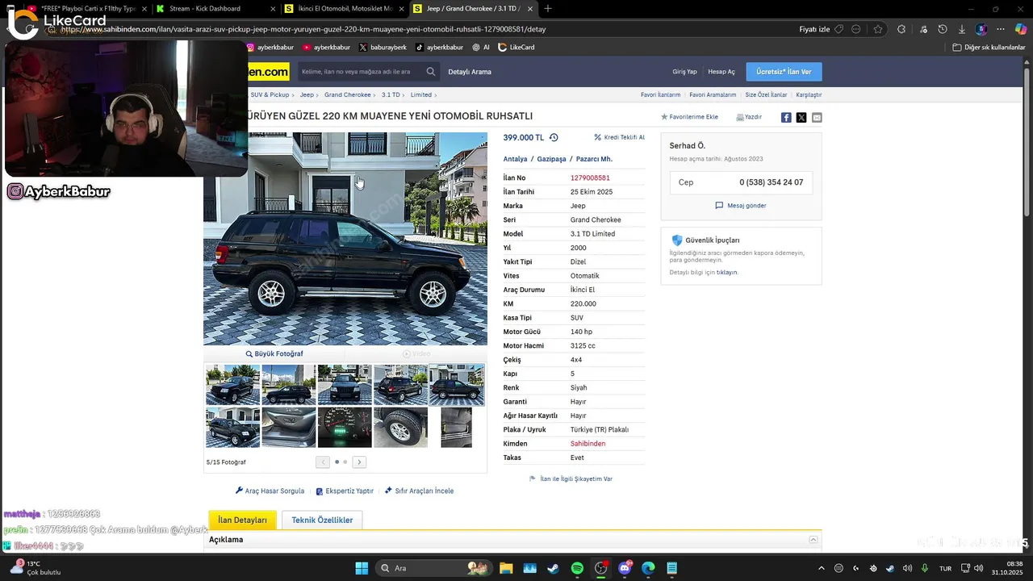1033x581 pixels.
Task: Click Giriş Yap login link
Action: 684,72
